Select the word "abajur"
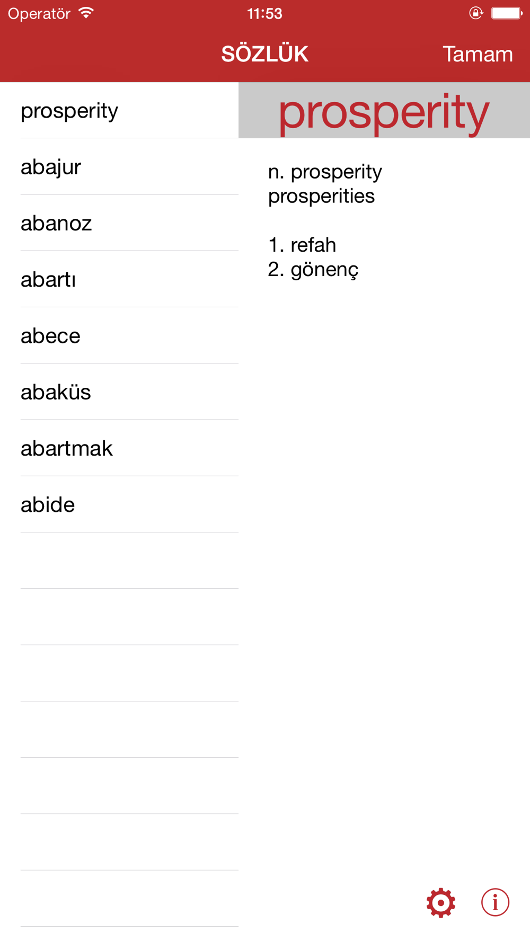 pyautogui.click(x=51, y=167)
